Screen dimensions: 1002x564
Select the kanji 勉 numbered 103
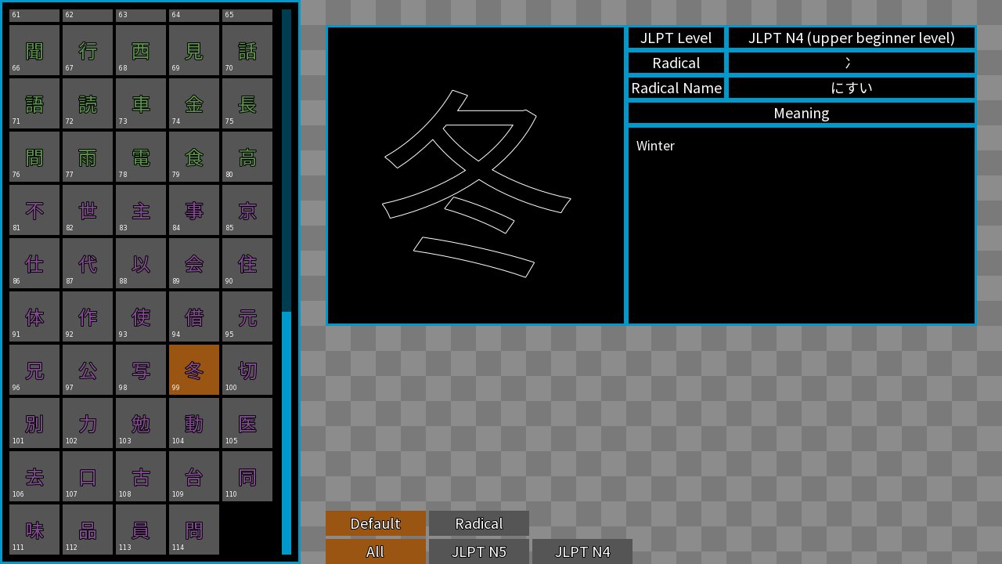tap(141, 423)
